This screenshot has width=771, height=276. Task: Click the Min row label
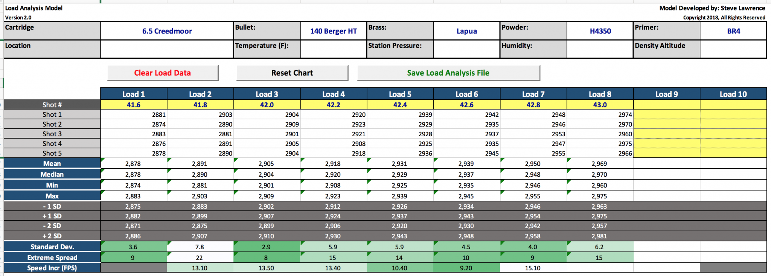[x=52, y=185]
